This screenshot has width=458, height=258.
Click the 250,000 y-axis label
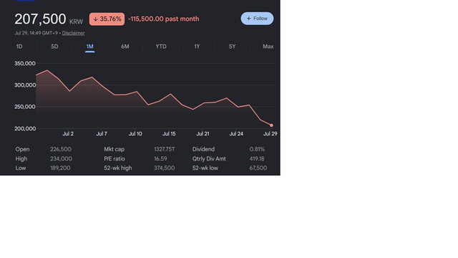pos(25,107)
